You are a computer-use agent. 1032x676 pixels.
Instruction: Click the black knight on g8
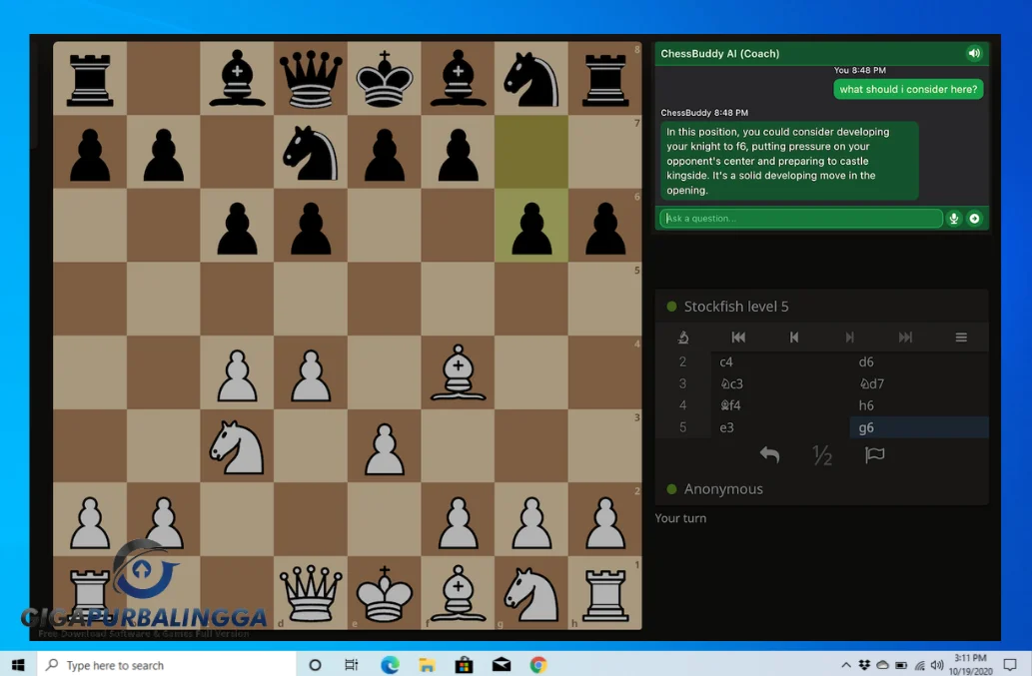point(531,78)
